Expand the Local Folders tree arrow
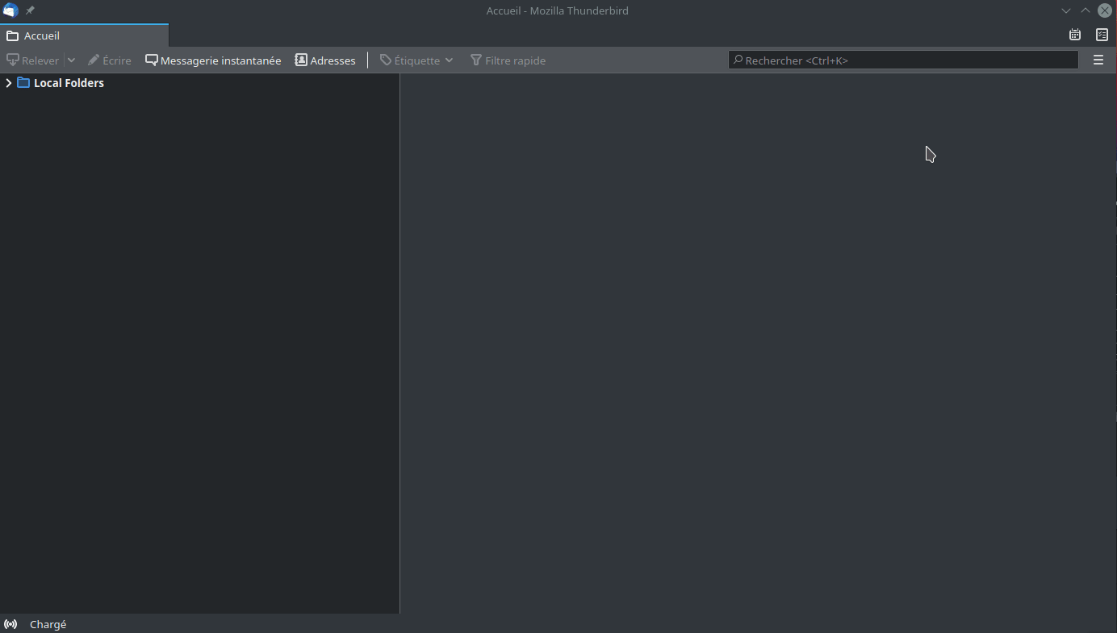 coord(9,83)
